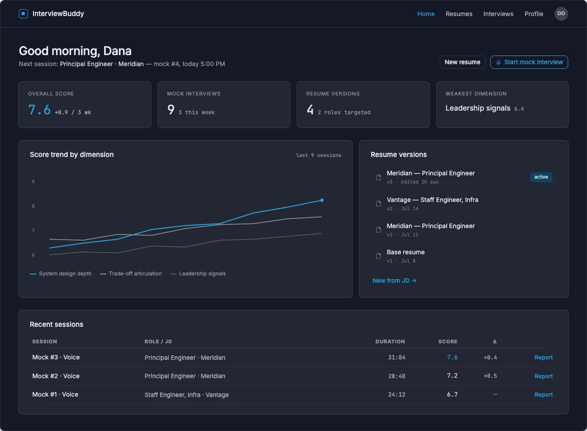Screen dimensions: 587x431
Task: Click the v2 · Jul 14 version text
Action: point(403,209)
